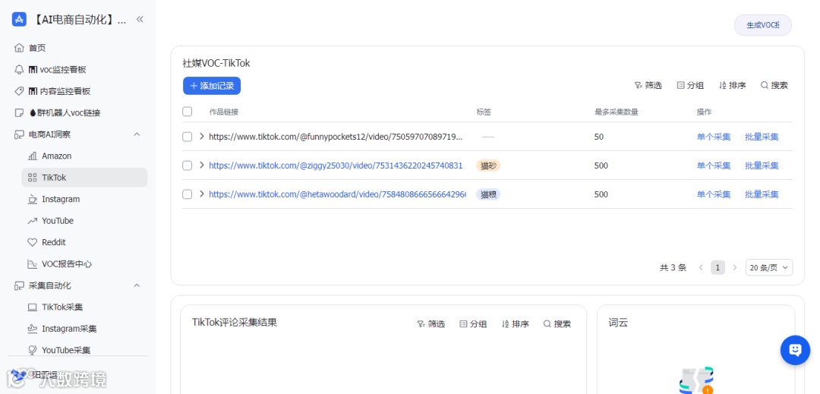The height and width of the screenshot is (394, 820).
Task: Click 单个采集 for funnypockets12 row
Action: point(713,137)
